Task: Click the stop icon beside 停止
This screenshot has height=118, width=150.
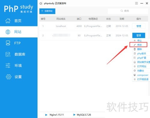Action: [135, 40]
